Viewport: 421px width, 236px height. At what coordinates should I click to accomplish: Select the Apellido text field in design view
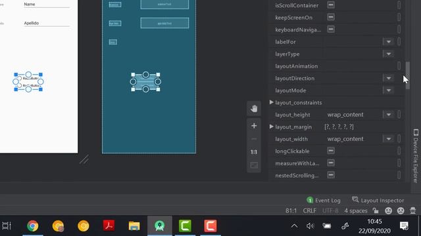coord(47,24)
